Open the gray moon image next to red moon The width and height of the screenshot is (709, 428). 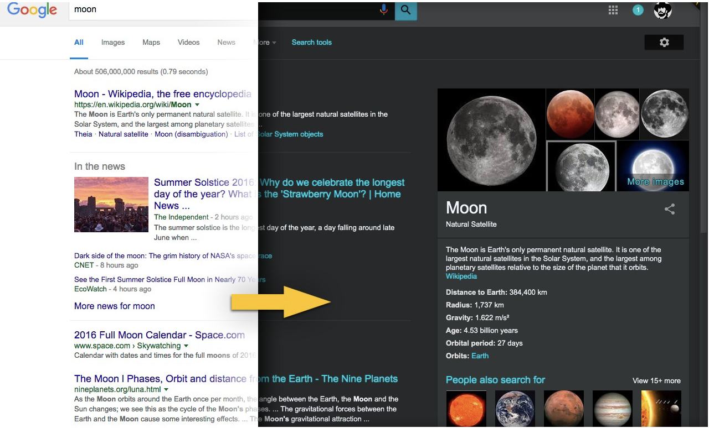[x=617, y=114]
